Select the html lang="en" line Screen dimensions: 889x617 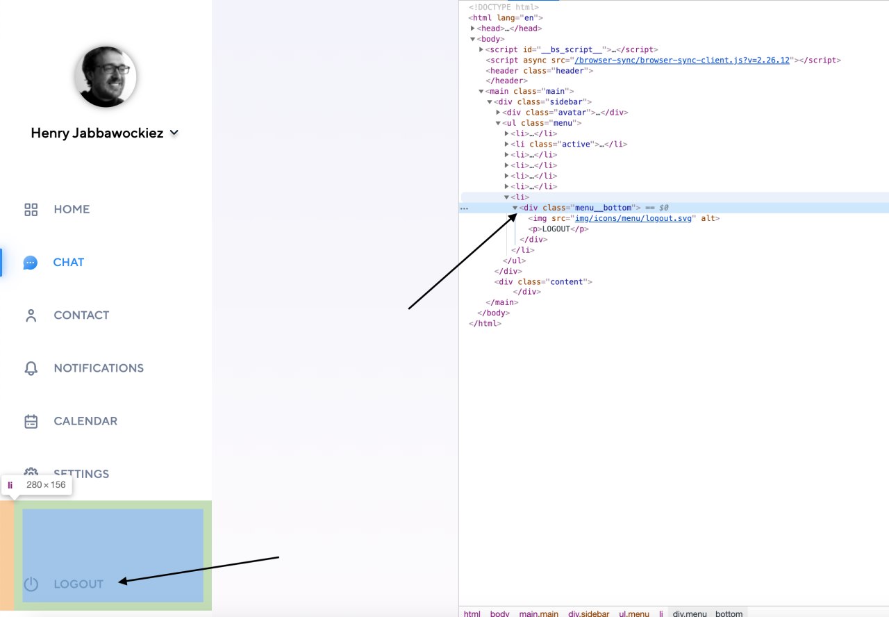506,18
